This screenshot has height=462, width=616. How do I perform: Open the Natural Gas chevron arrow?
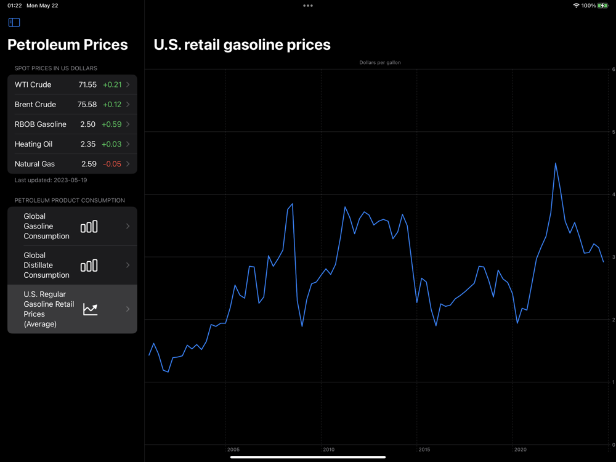point(128,164)
